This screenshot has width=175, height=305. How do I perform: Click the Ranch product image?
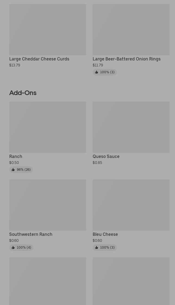point(48,127)
